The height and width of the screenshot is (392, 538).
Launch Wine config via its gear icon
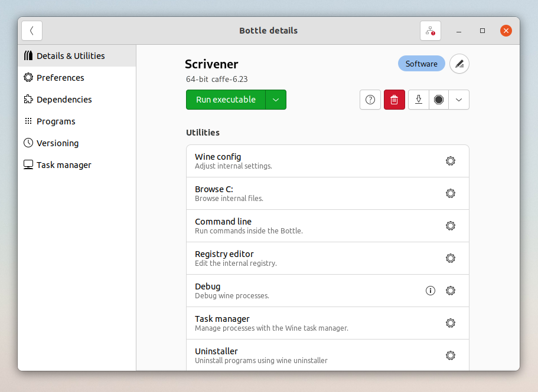[451, 161]
